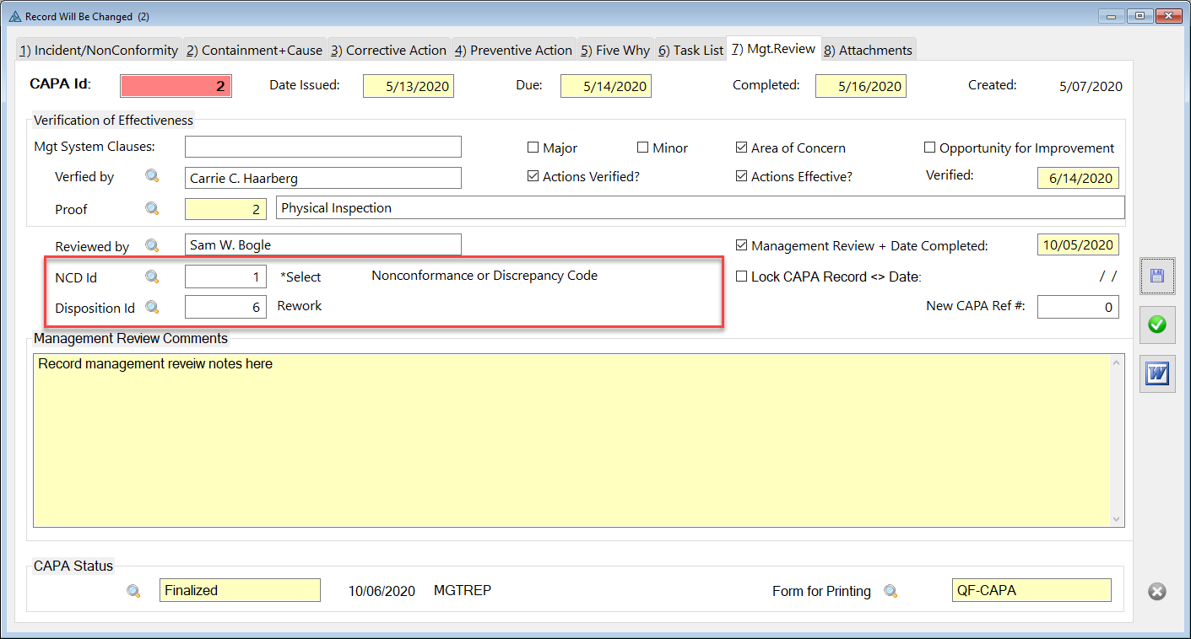The height and width of the screenshot is (639, 1191).
Task: Click the save floppy disk icon
Action: point(1157,276)
